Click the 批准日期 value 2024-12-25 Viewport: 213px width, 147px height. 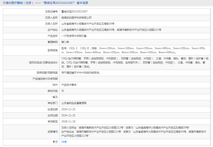coord(68,109)
